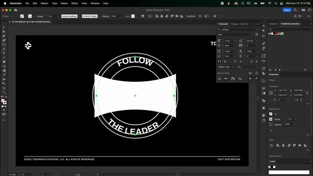
Task: Toggle Underline in Character panel
Action: (x=251, y=62)
